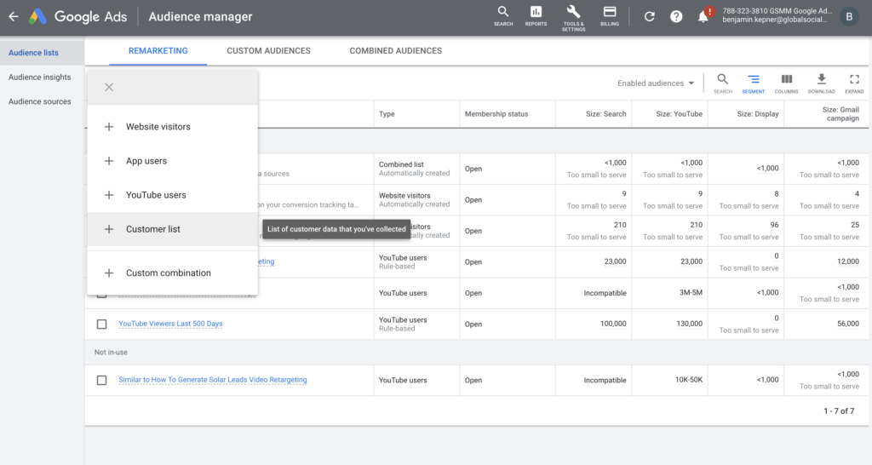
Task: Choose Custom combination option
Action: [172, 273]
